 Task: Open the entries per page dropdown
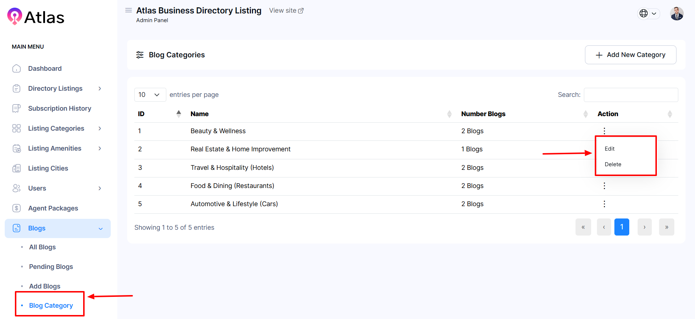coord(150,95)
